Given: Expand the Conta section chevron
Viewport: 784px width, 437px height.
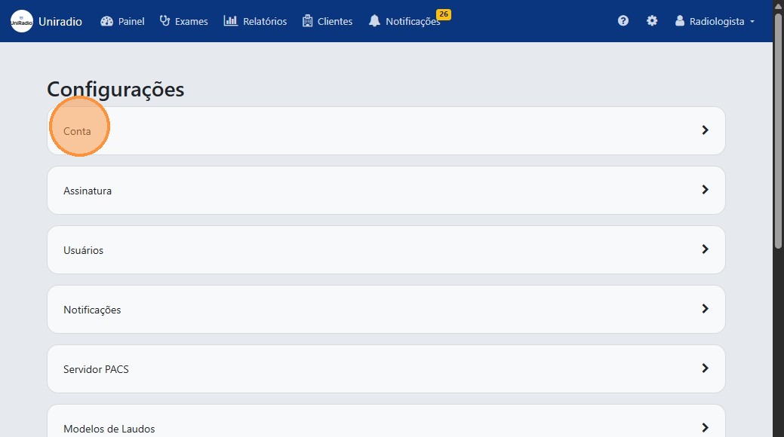Looking at the screenshot, I should tap(705, 130).
